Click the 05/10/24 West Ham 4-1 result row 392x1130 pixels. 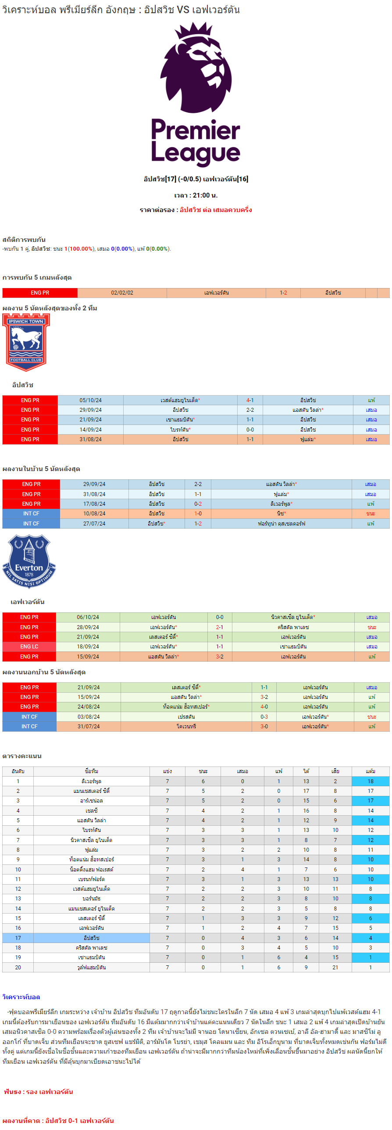pos(196,400)
